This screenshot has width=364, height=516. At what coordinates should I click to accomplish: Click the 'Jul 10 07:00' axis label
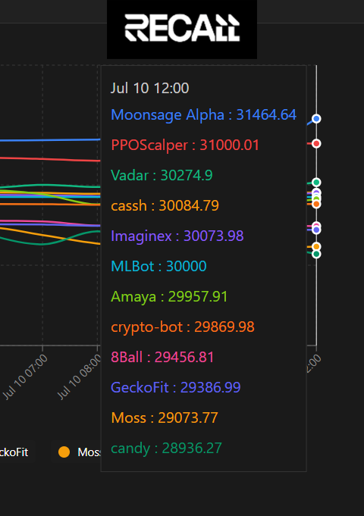tap(25, 377)
